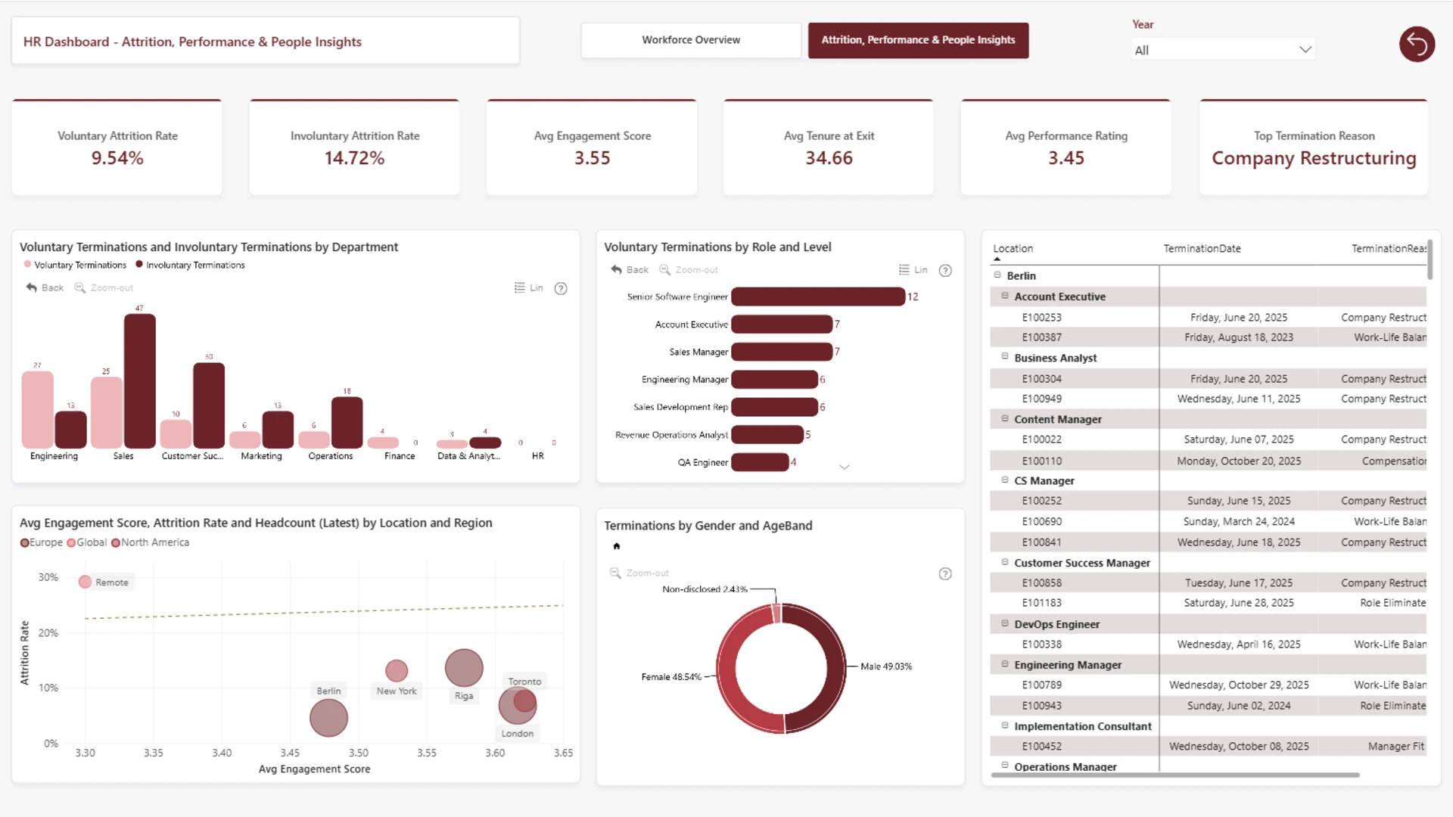Select Attrition, Performance & People Insights tab
The width and height of the screenshot is (1453, 817).
coord(918,40)
